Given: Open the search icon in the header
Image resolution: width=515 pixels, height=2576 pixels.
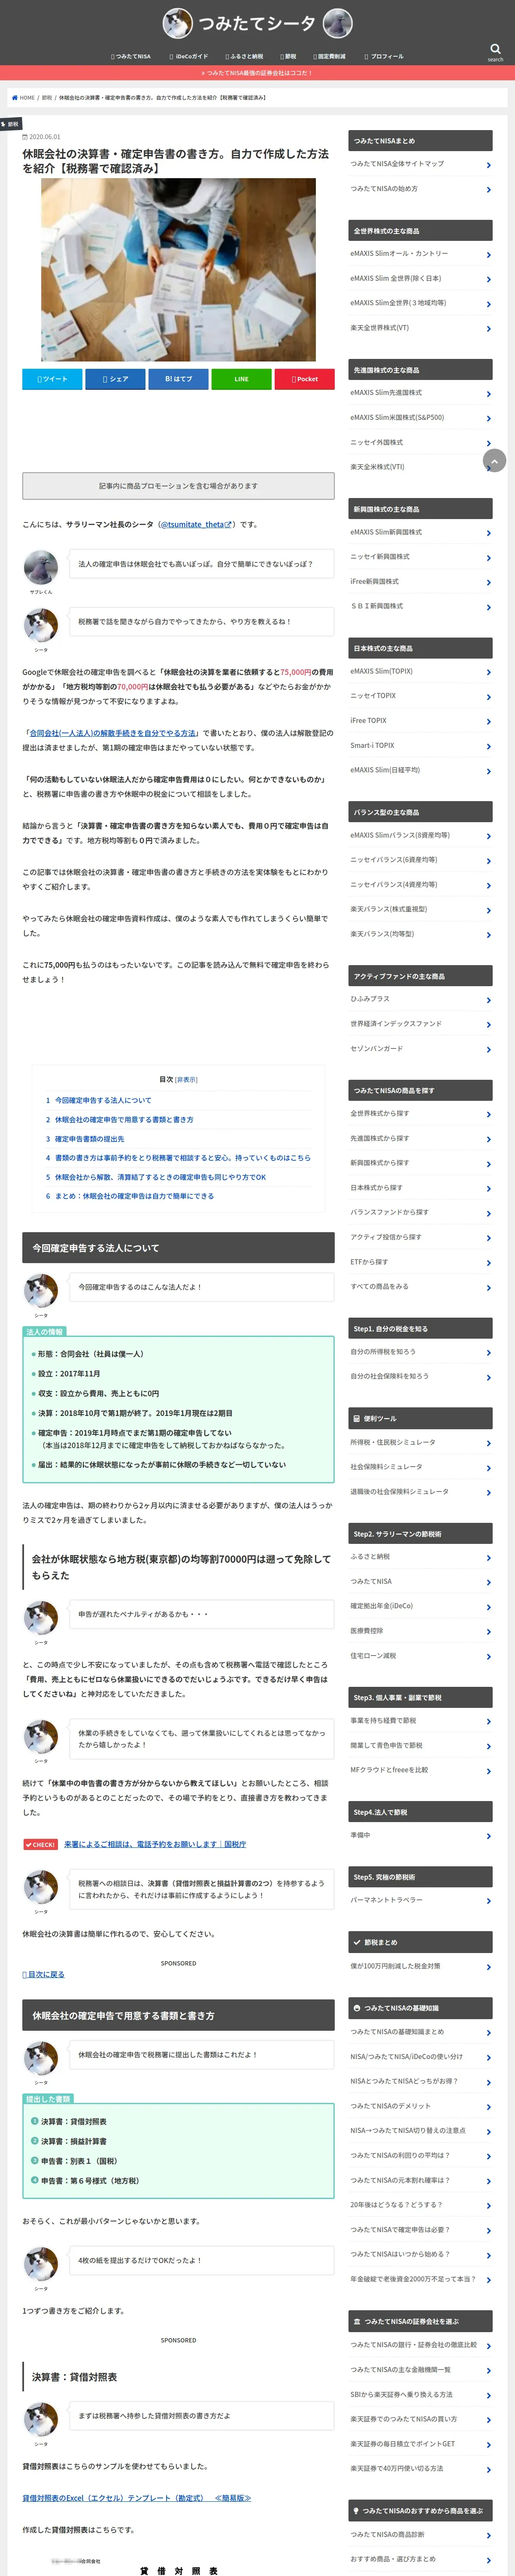Looking at the screenshot, I should [x=495, y=49].
